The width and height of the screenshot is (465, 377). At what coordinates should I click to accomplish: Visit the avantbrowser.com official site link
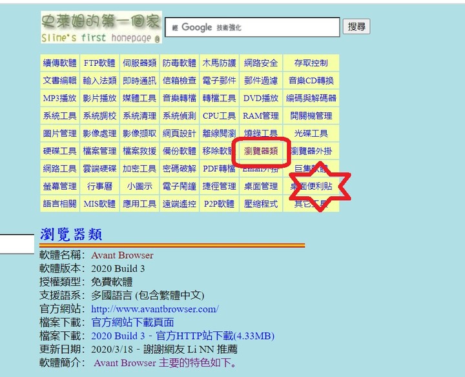pyautogui.click(x=155, y=309)
